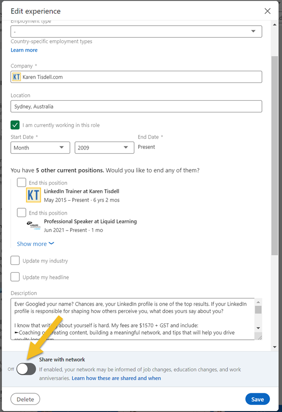Click the Jun 2021 – Present date line
The height and width of the screenshot is (412, 282).
74,230
